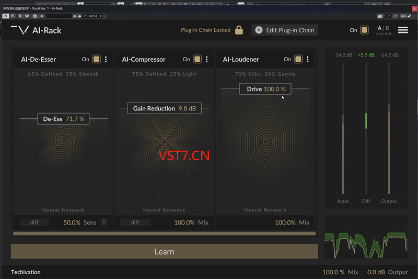This screenshot has width=418, height=279.
Task: Click the De-Ess 71.7 % slider handle
Action: (x=63, y=119)
